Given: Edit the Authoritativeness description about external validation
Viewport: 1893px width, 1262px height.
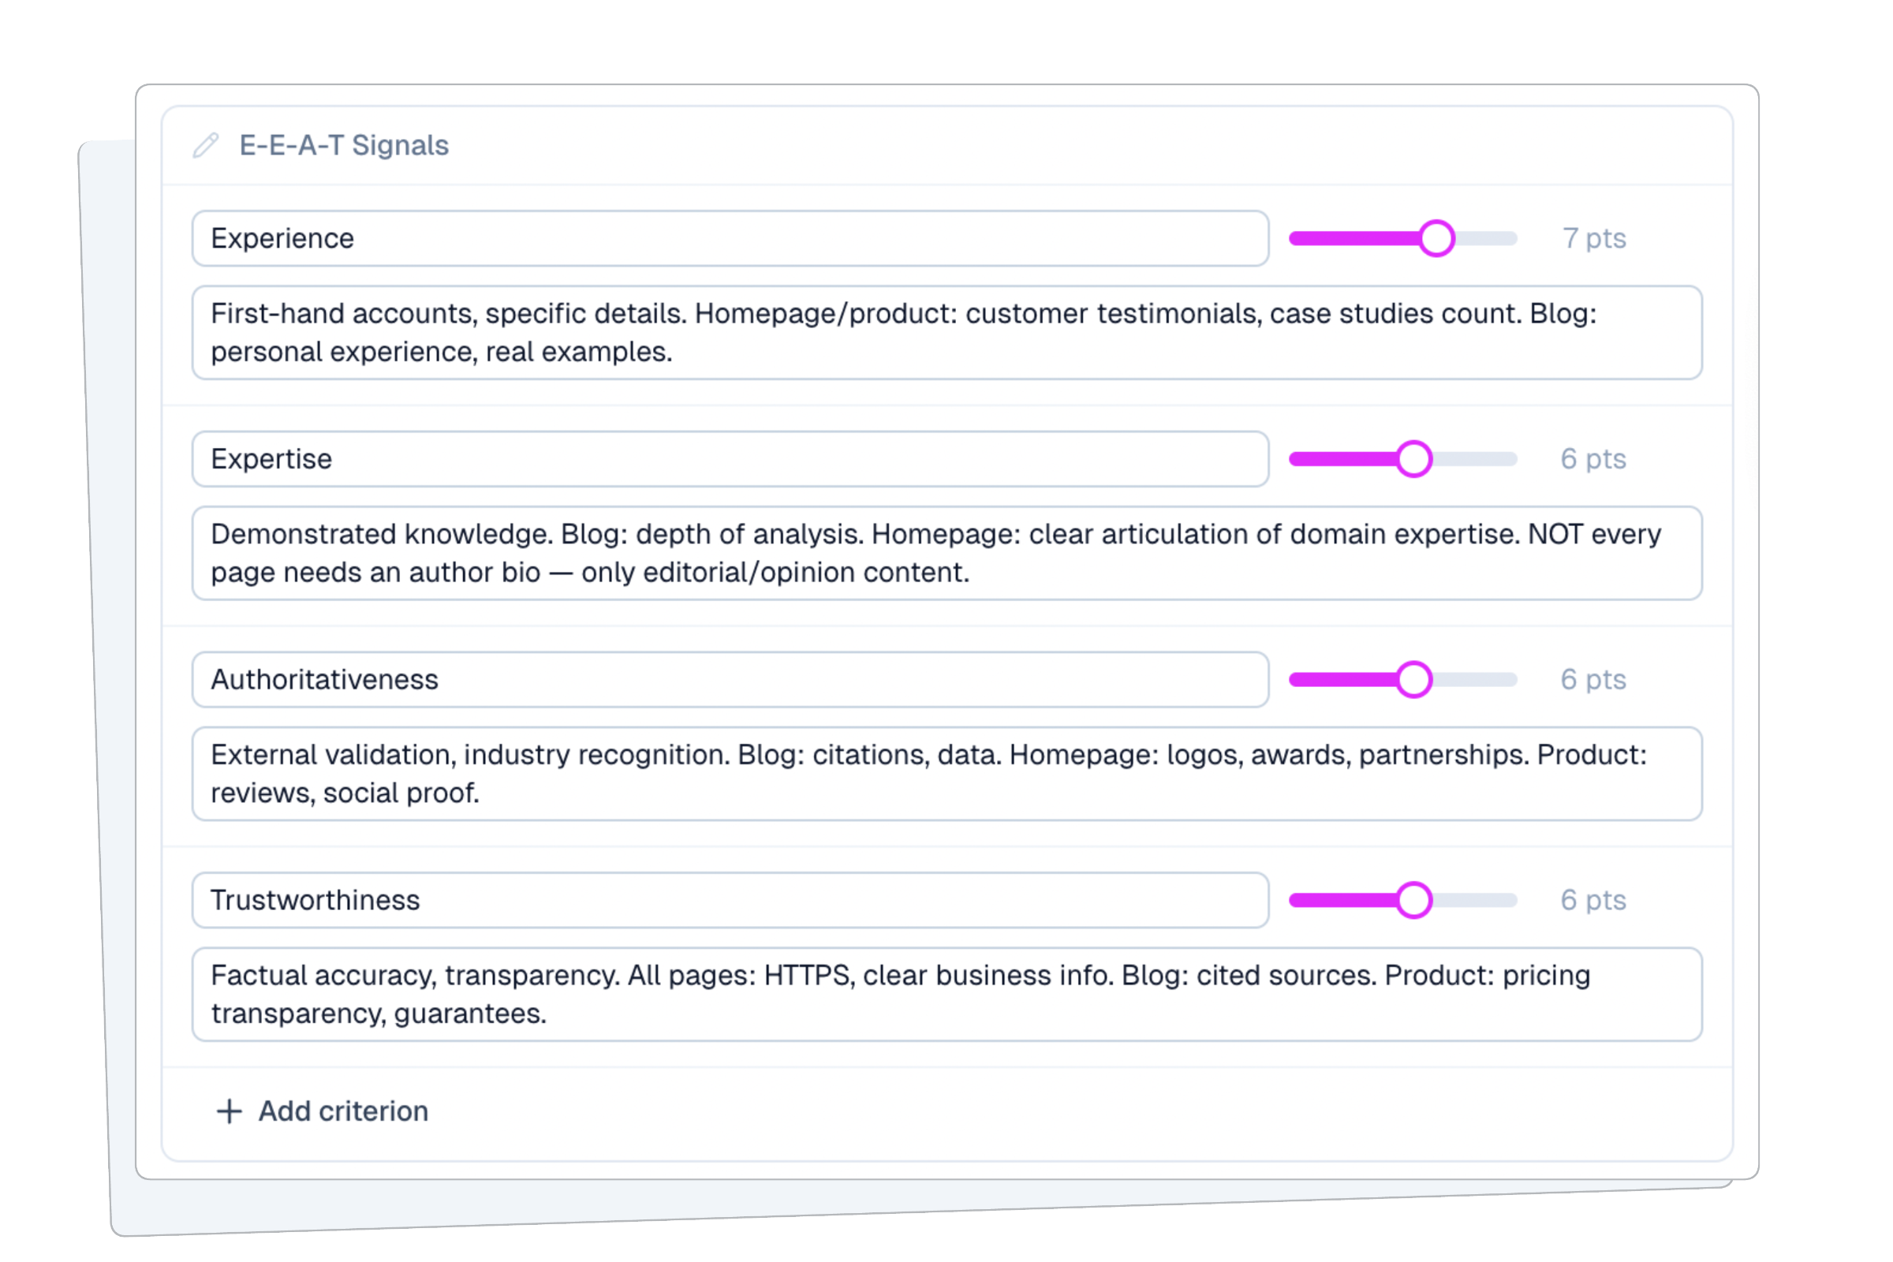Looking at the screenshot, I should point(946,774).
